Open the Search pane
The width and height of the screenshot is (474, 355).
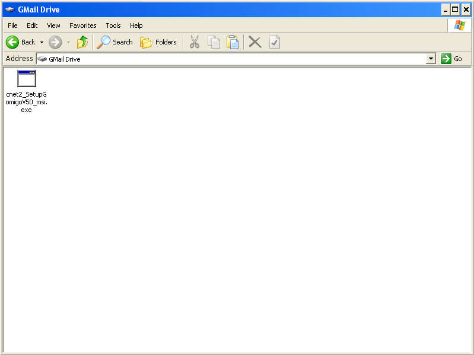pos(115,42)
